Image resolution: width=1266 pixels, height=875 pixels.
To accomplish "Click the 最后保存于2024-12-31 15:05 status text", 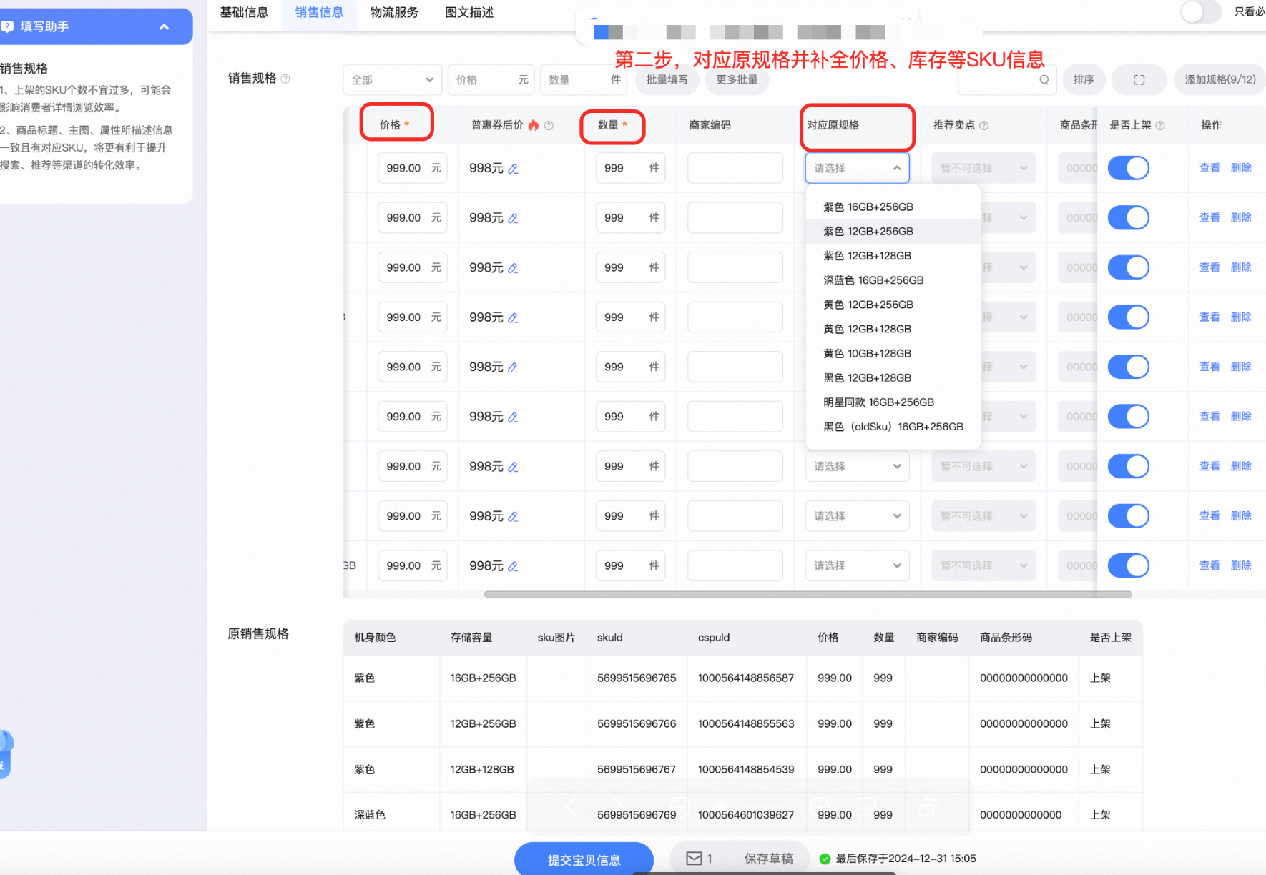I will (x=906, y=859).
